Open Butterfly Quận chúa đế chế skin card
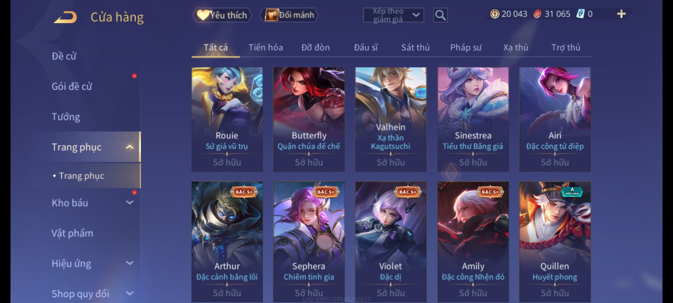673x303 pixels. point(309,119)
